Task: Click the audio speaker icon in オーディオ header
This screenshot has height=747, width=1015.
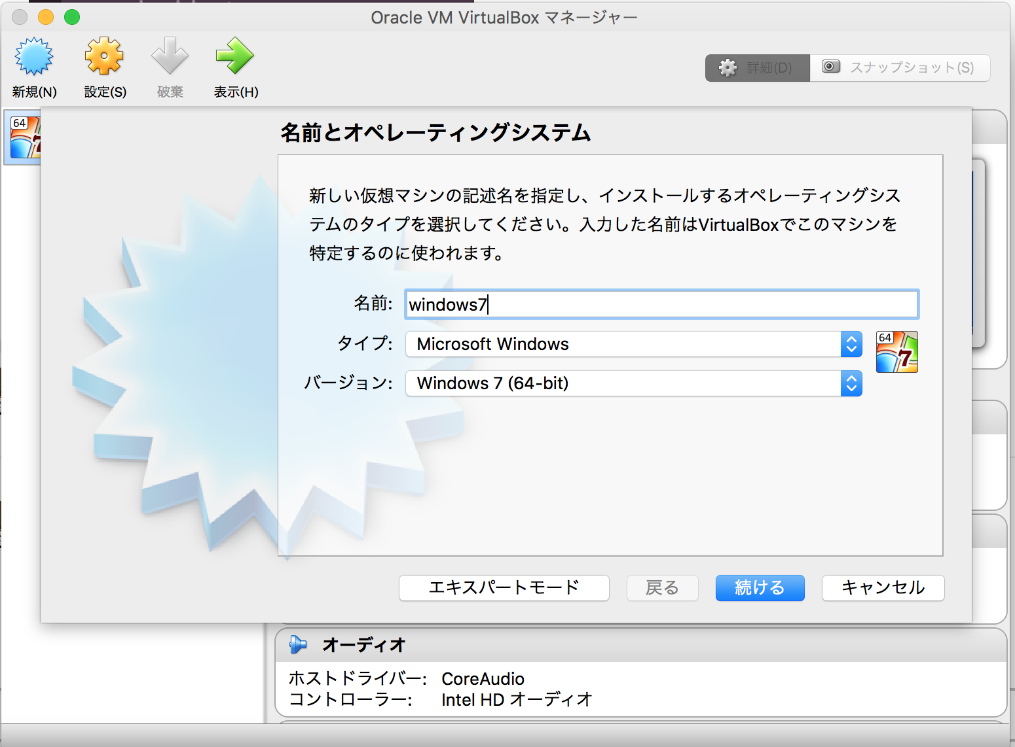Action: click(298, 645)
